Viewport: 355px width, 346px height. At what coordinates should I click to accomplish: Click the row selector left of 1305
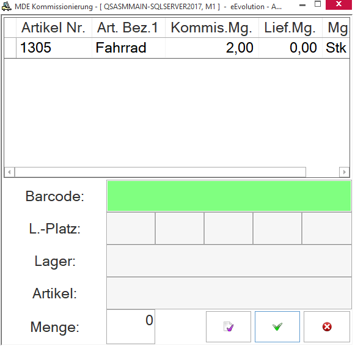point(10,48)
